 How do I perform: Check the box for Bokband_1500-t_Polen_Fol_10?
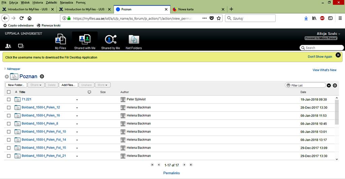click(9, 132)
